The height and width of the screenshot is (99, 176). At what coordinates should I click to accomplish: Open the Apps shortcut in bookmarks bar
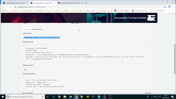click(5, 11)
